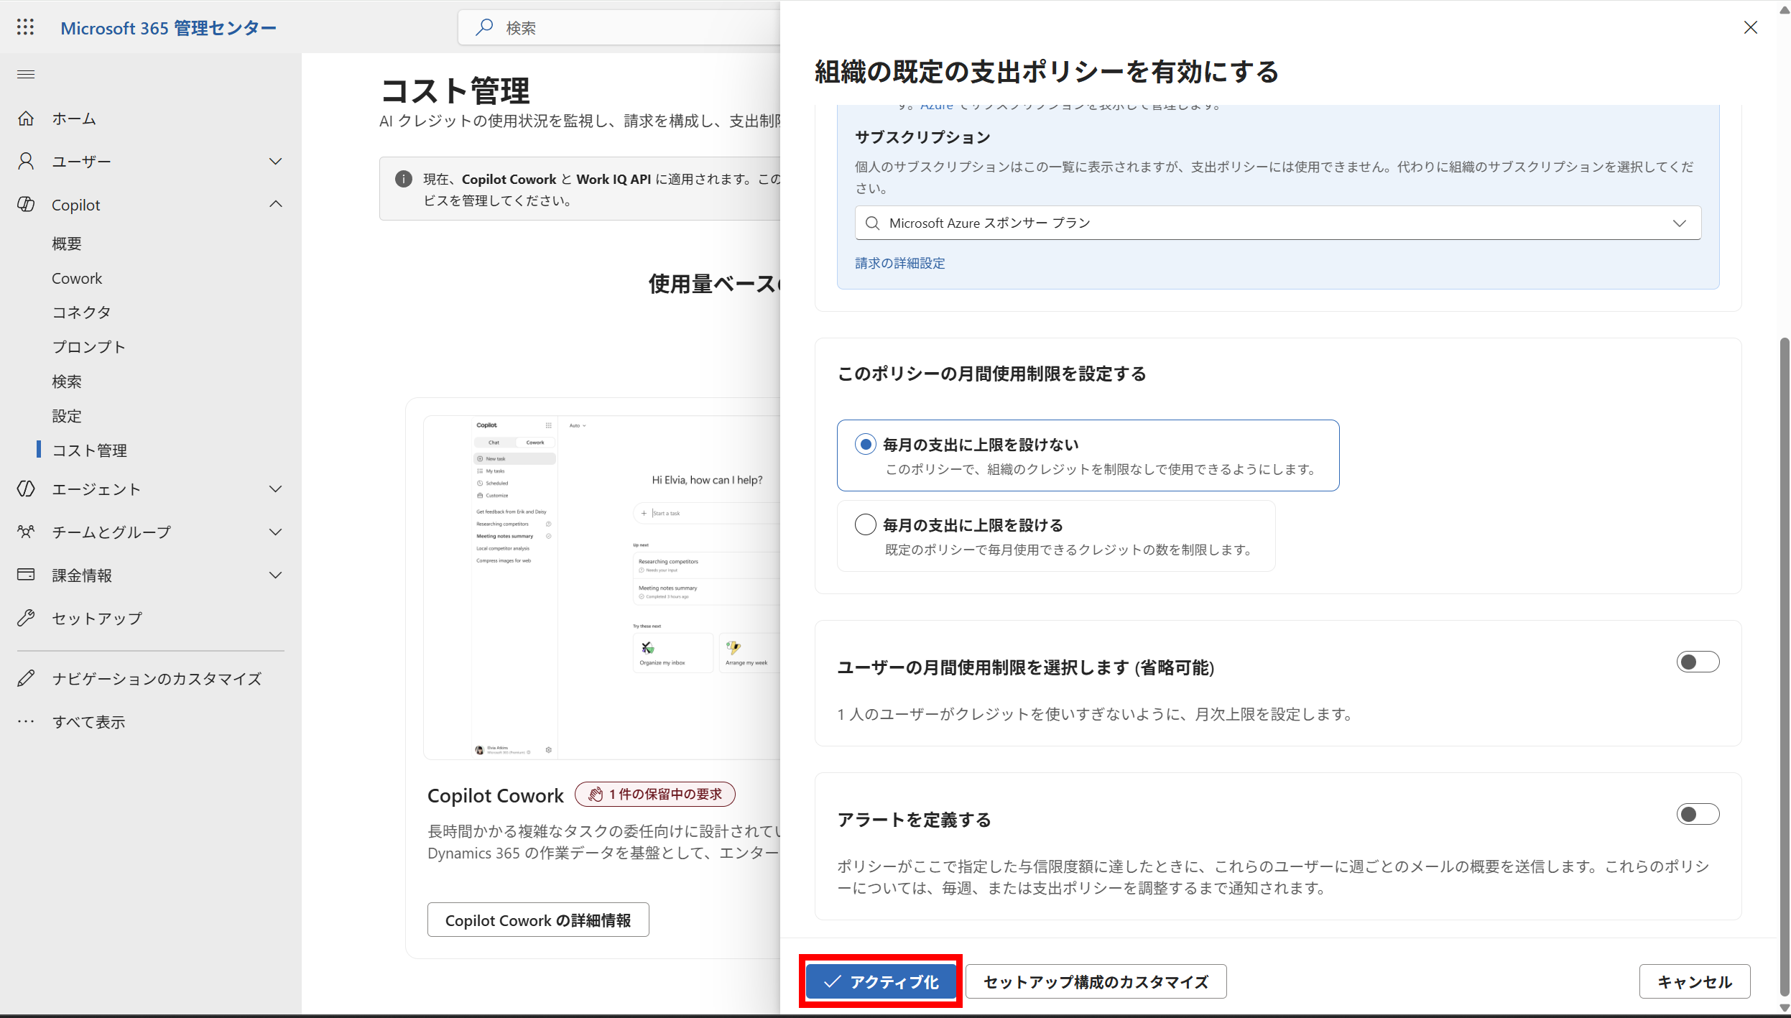
Task: Toggle the user monthly usage limit switch
Action: [x=1698, y=662]
